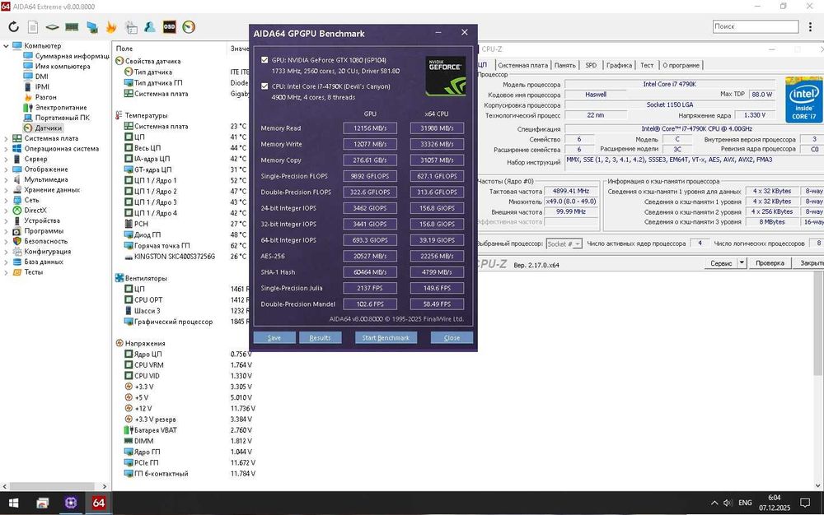Open the gauge SensorPanel toolbar icon
Screen dimensions: 824x515
pyautogui.click(x=189, y=27)
